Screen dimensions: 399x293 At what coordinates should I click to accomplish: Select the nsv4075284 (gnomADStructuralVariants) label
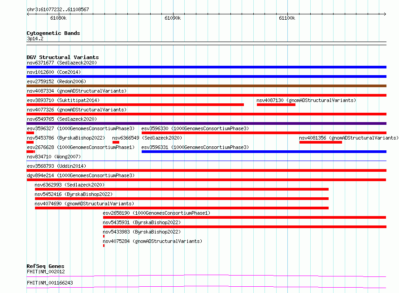coord(152,241)
